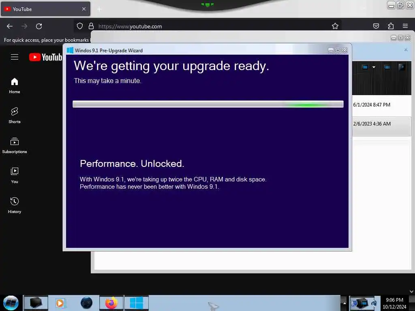This screenshot has width=415, height=311.
Task: Click the Performance. Unlocked. heading
Action: point(132,164)
